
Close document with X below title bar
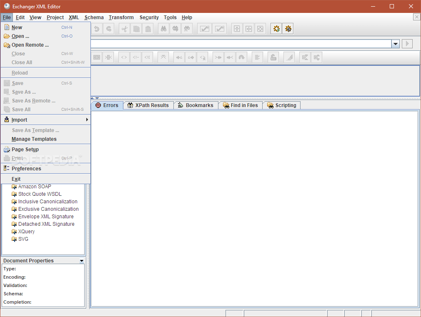pyautogui.click(x=416, y=17)
